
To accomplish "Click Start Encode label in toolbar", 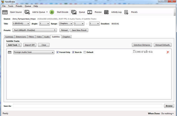I will [62, 12].
